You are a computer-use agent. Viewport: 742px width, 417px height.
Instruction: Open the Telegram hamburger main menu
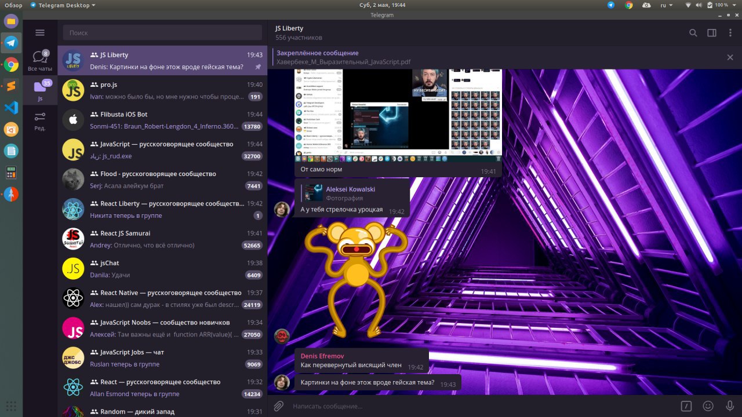tap(40, 33)
